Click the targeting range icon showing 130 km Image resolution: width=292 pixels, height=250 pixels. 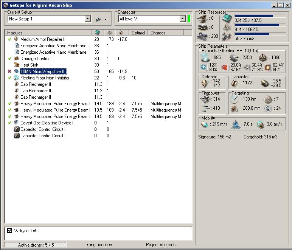[x=234, y=99]
